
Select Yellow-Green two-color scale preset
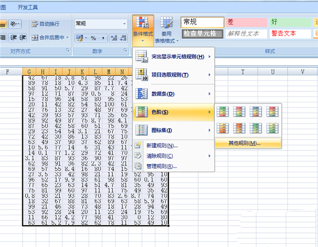tap(272, 128)
